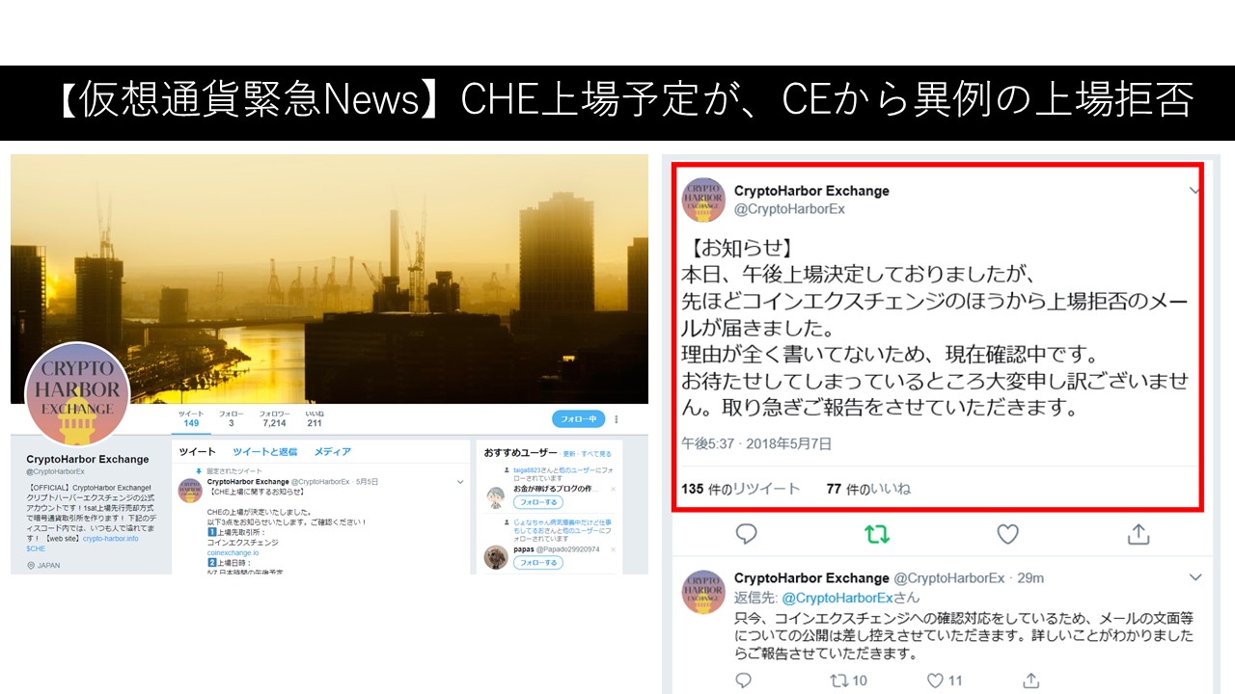Click the reply bubble icon under main tweet

pyautogui.click(x=746, y=534)
